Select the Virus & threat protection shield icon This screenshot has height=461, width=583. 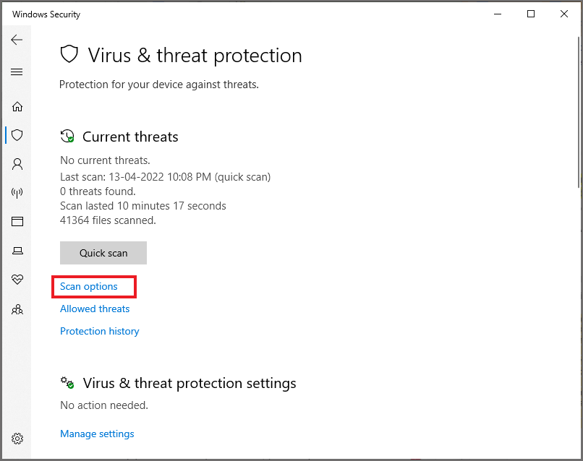click(x=17, y=135)
